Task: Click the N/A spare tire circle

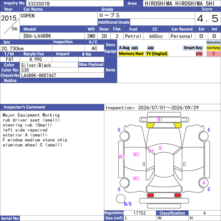Action: [x=121, y=199]
